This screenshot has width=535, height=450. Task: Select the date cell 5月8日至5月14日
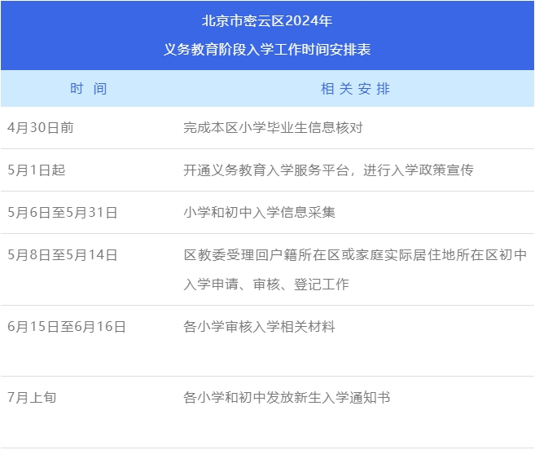click(63, 255)
